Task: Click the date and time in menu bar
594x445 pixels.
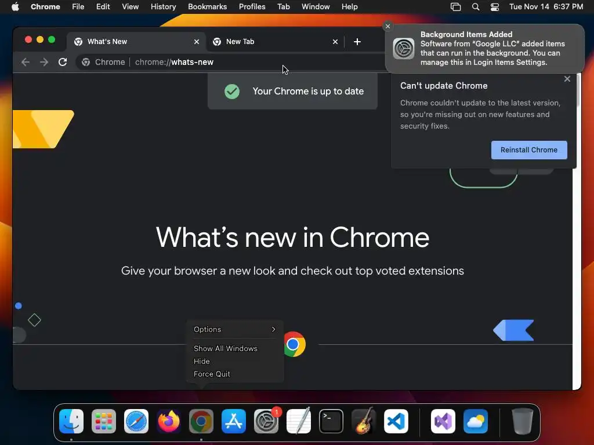Action: (546, 7)
